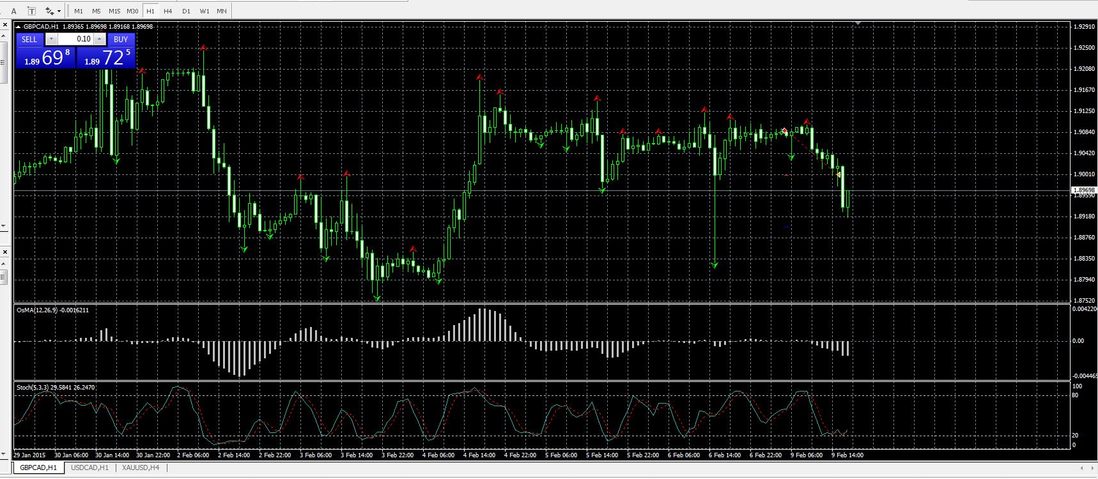Image resolution: width=1098 pixels, height=479 pixels.
Task: Click the current price label 1.89698
Action: (1083, 190)
